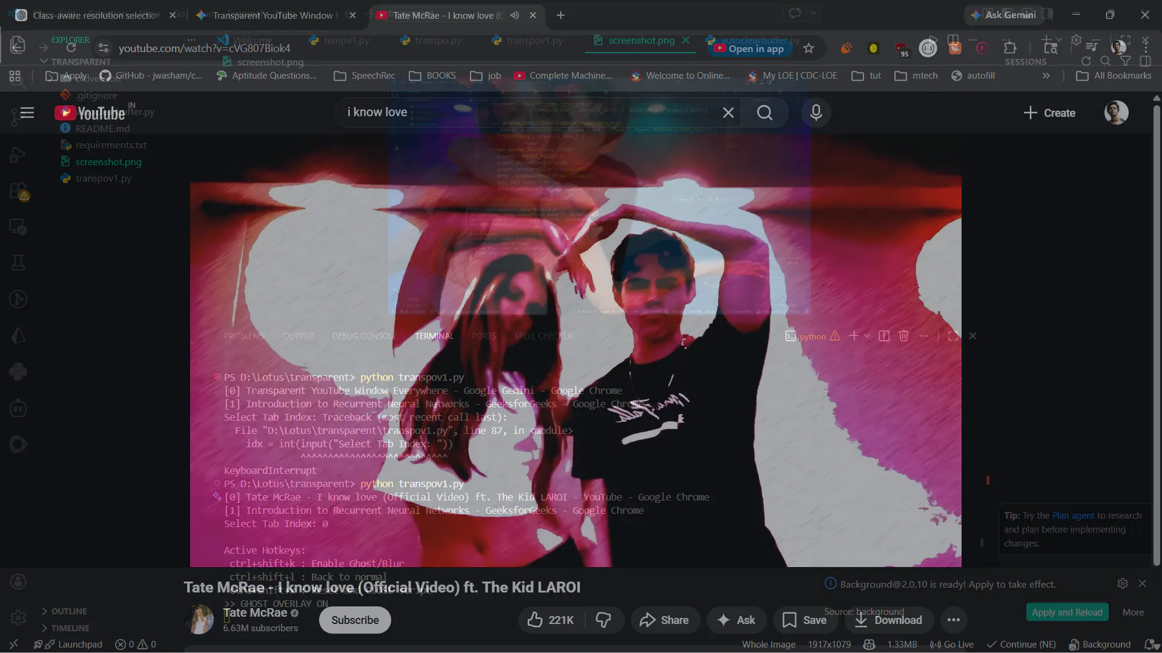Open the Chrome extensions puzzle icon

[1009, 48]
